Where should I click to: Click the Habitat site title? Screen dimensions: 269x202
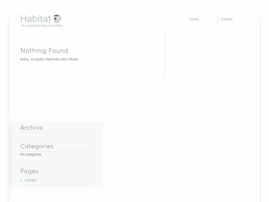tap(36, 19)
